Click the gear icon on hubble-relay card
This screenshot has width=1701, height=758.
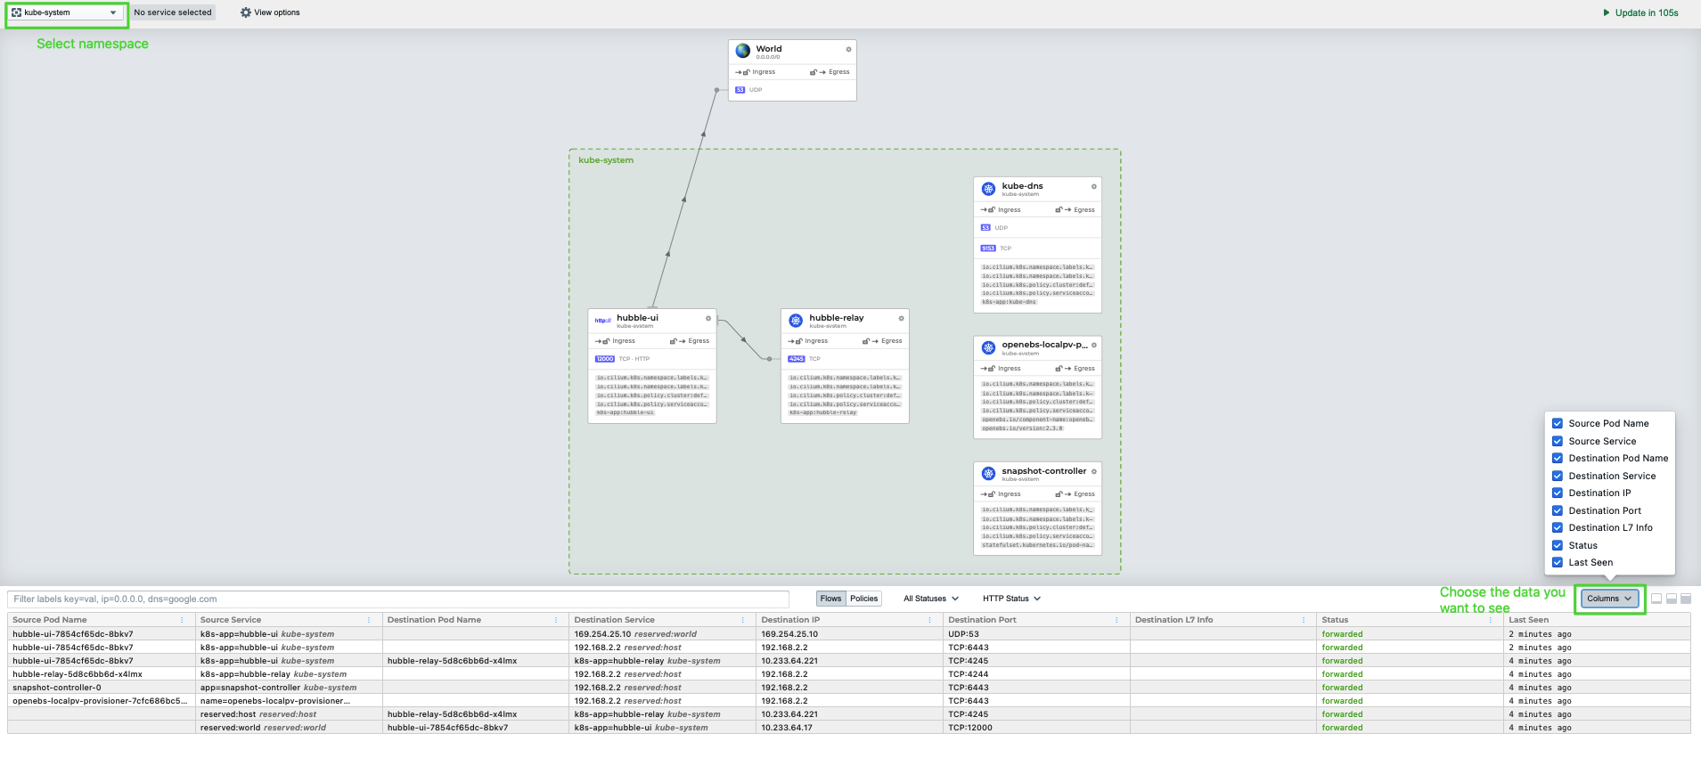(901, 318)
